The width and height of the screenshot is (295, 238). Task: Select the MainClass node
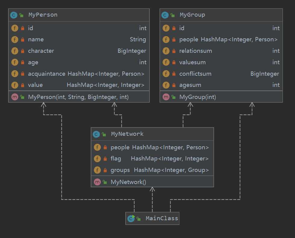coord(162,218)
